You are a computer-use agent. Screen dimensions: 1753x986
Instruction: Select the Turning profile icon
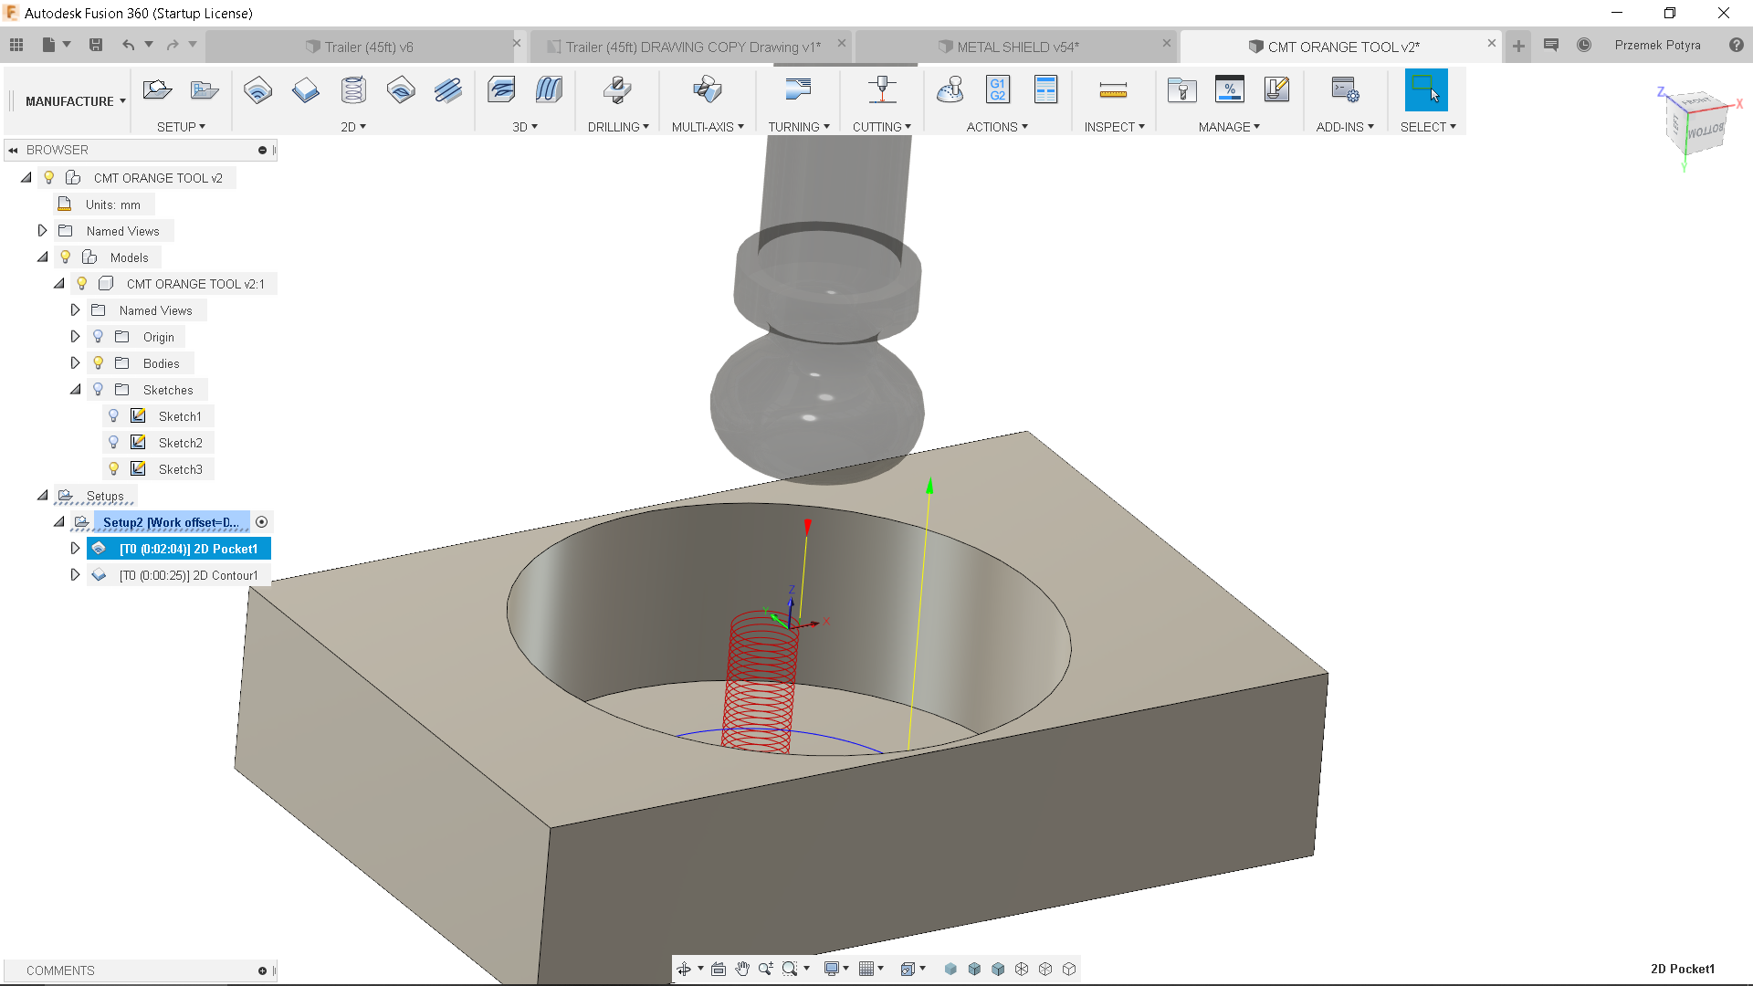click(798, 89)
